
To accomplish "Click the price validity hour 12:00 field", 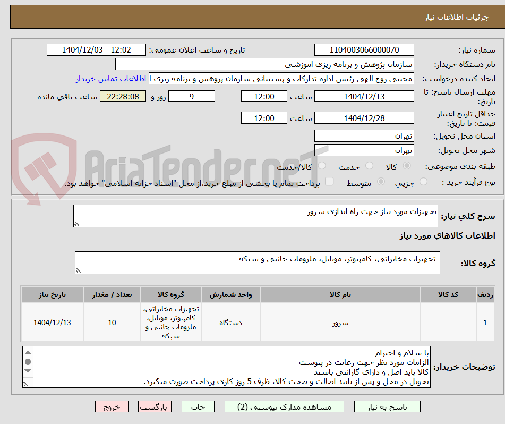I will (x=264, y=118).
